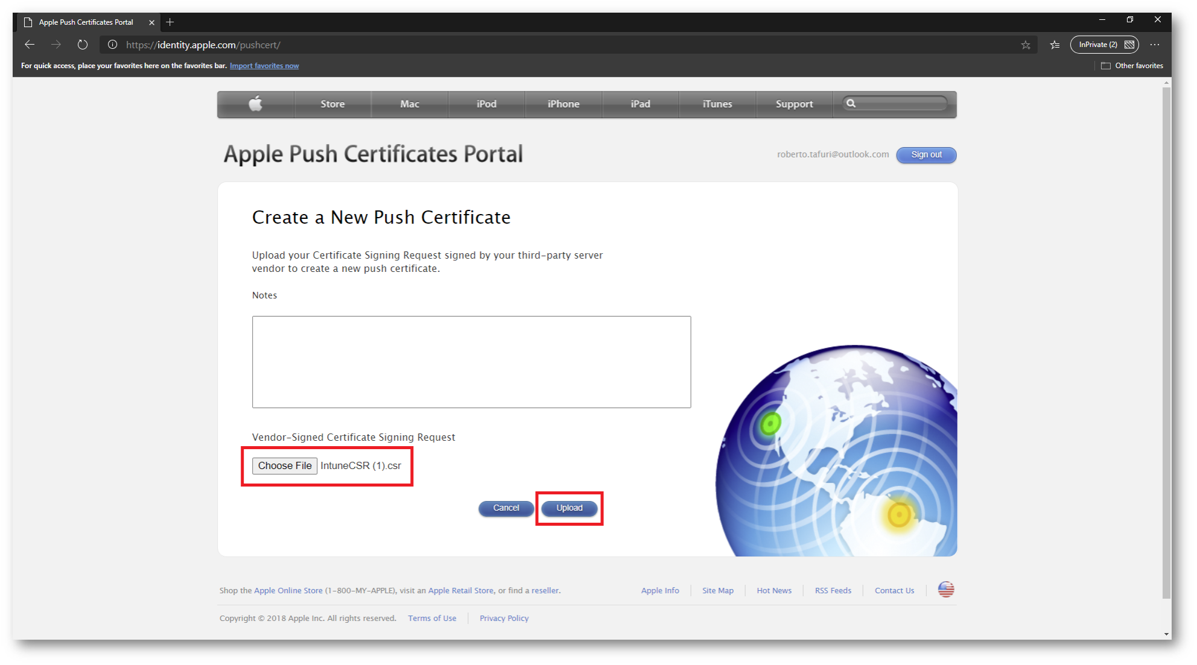Viewport: 1197px width, 665px height.
Task: Open the Terms of Use link
Action: (432, 619)
